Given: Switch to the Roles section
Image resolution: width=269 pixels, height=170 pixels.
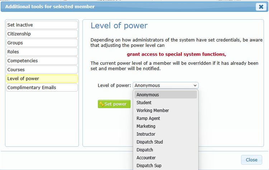Looking at the screenshot, I should (42, 52).
